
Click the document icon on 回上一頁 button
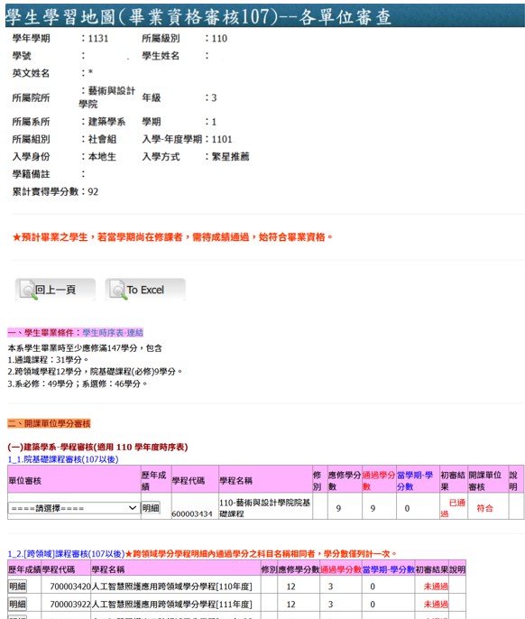click(29, 291)
